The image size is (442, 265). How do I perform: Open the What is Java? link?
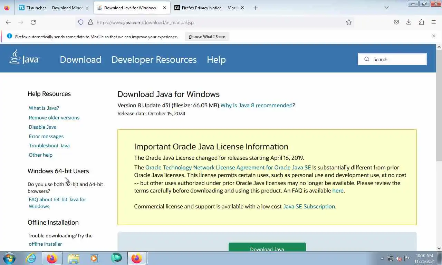pos(44,108)
